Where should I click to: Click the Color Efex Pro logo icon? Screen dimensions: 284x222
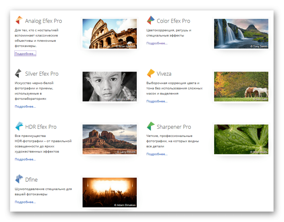coord(151,20)
